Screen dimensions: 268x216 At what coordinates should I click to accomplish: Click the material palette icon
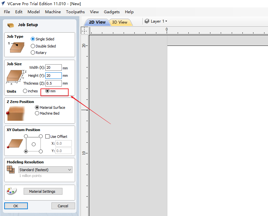click(12, 191)
